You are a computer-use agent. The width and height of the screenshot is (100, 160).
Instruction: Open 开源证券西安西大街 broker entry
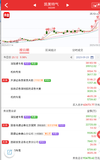(22, 80)
